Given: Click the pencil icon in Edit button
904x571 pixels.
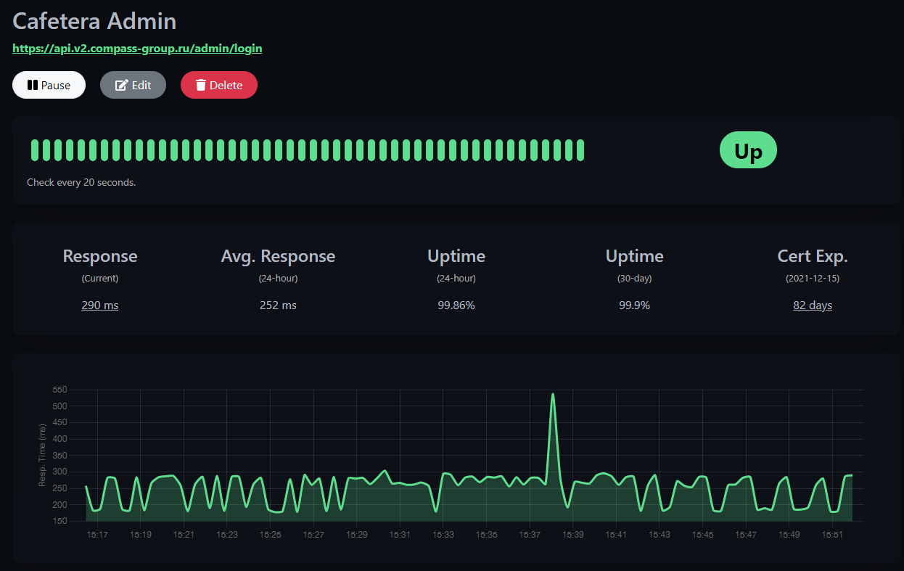Looking at the screenshot, I should click(x=121, y=85).
